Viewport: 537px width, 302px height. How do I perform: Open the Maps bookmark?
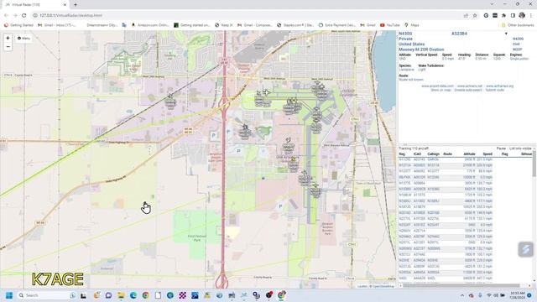coord(412,25)
